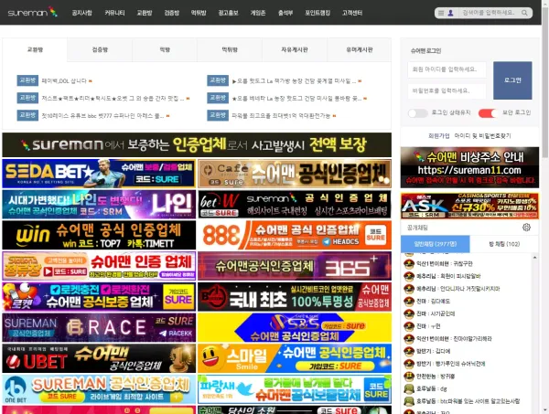The height and width of the screenshot is (414, 549).
Task: Click the header search input field
Action: click(x=489, y=13)
